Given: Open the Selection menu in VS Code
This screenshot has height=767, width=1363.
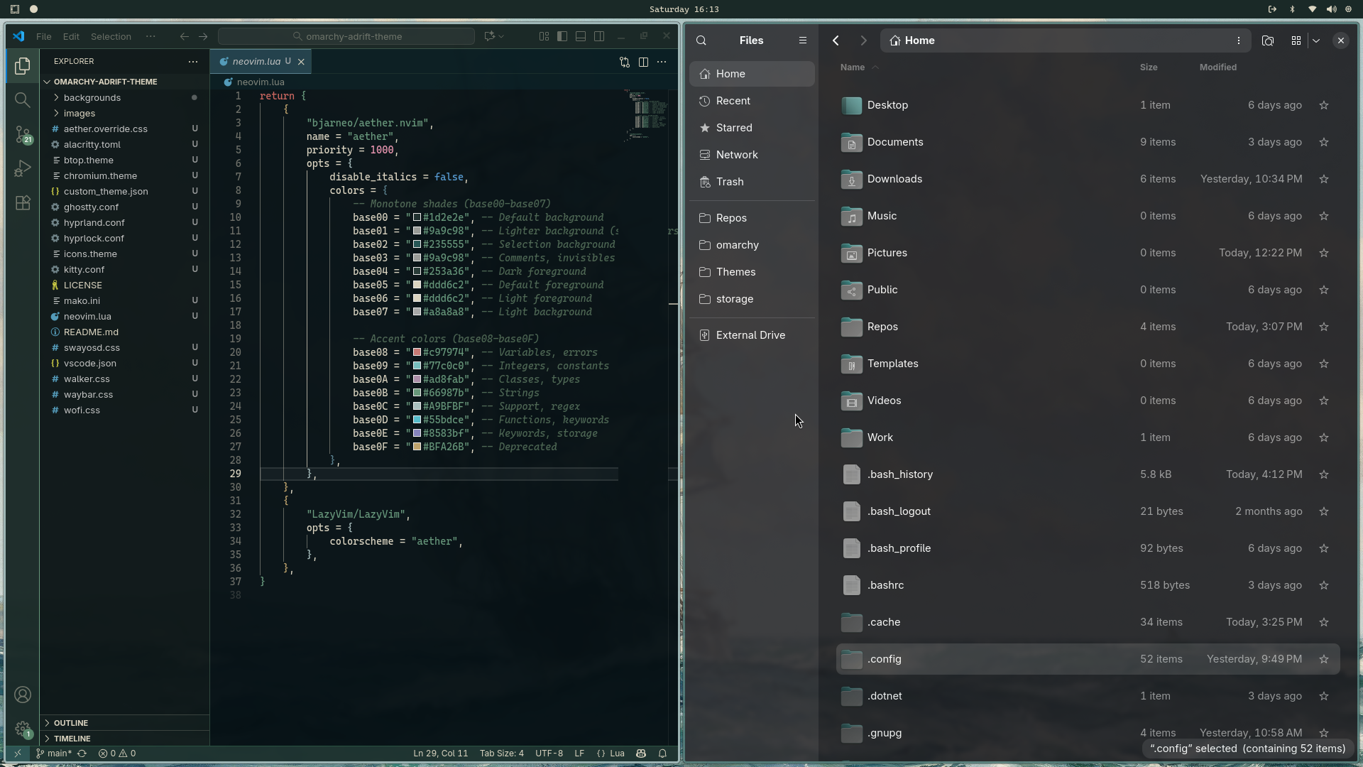Looking at the screenshot, I should point(111,36).
